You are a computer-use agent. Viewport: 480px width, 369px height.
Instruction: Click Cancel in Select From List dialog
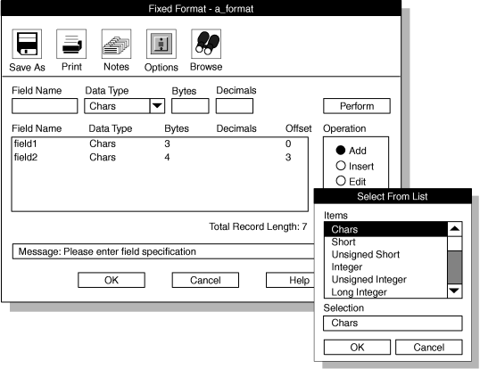tap(429, 347)
